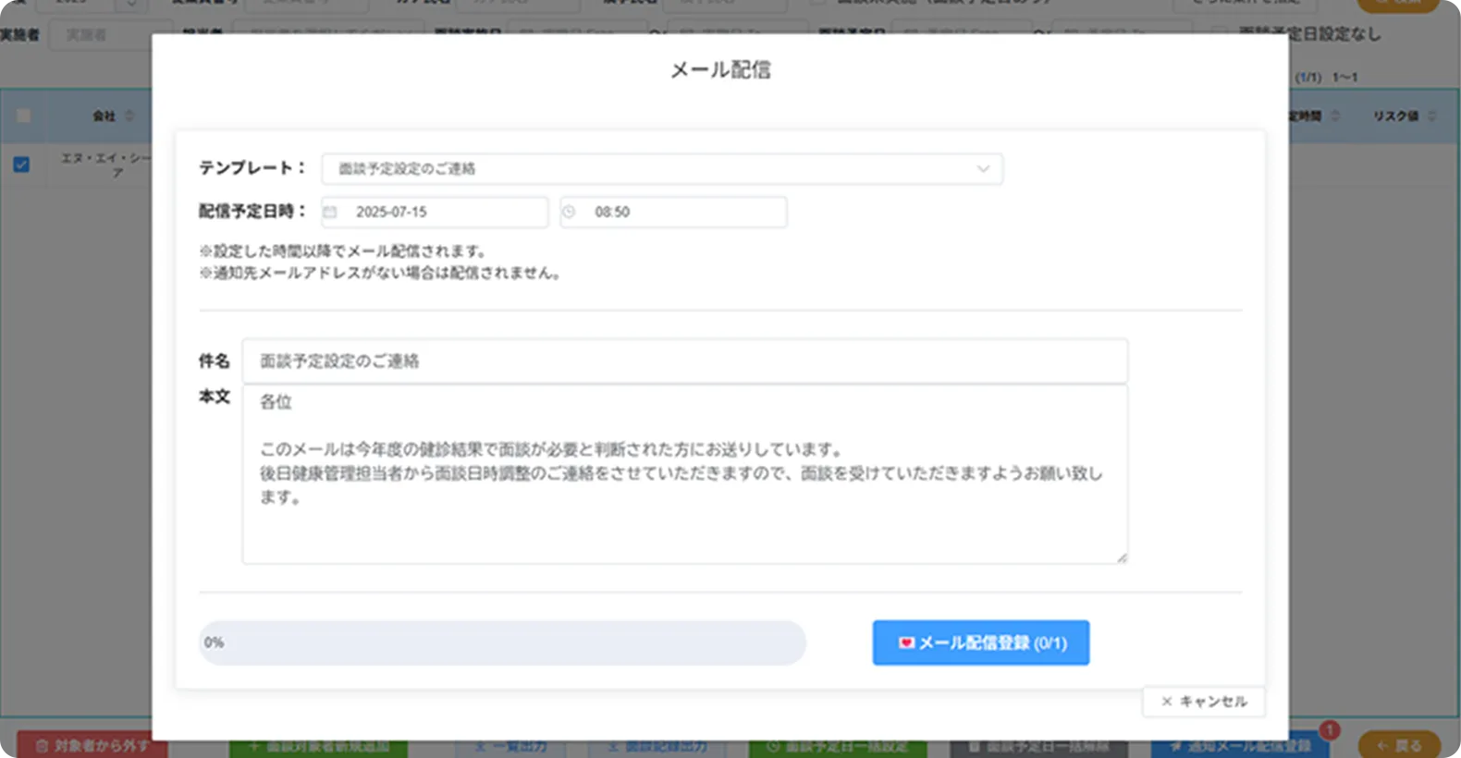
Task: Uncheck the エヌ・エイ・シー row checkbox
Action: click(x=21, y=165)
